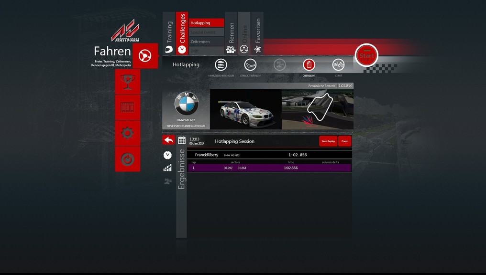The image size is (486, 275).
Task: Click the power exit tile
Action: tap(127, 159)
